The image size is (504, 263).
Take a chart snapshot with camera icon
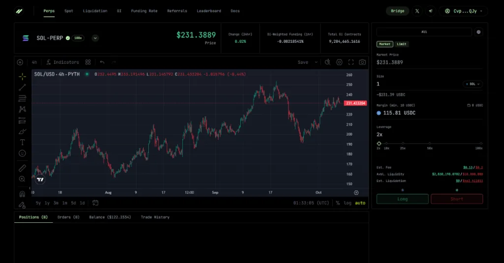(x=362, y=62)
